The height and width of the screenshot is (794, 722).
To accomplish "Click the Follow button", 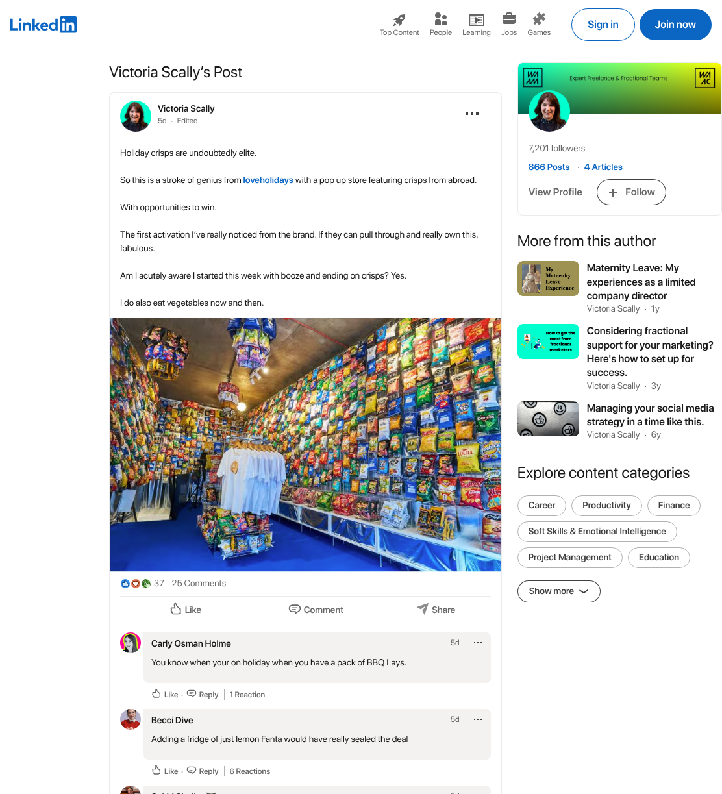I will point(631,192).
